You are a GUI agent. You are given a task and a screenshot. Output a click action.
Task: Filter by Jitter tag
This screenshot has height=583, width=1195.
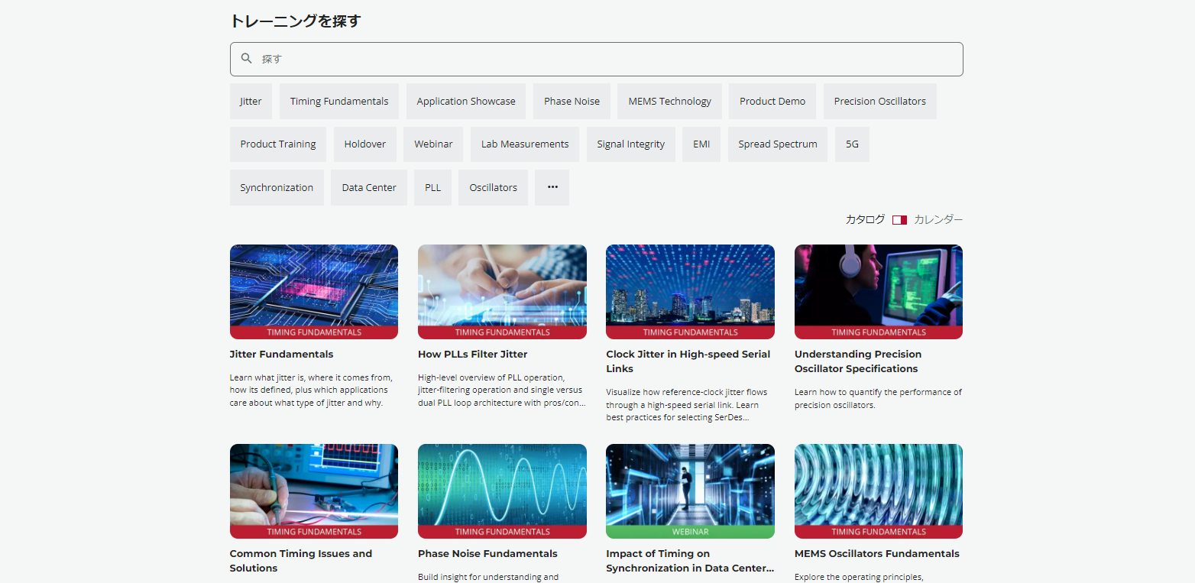point(251,102)
